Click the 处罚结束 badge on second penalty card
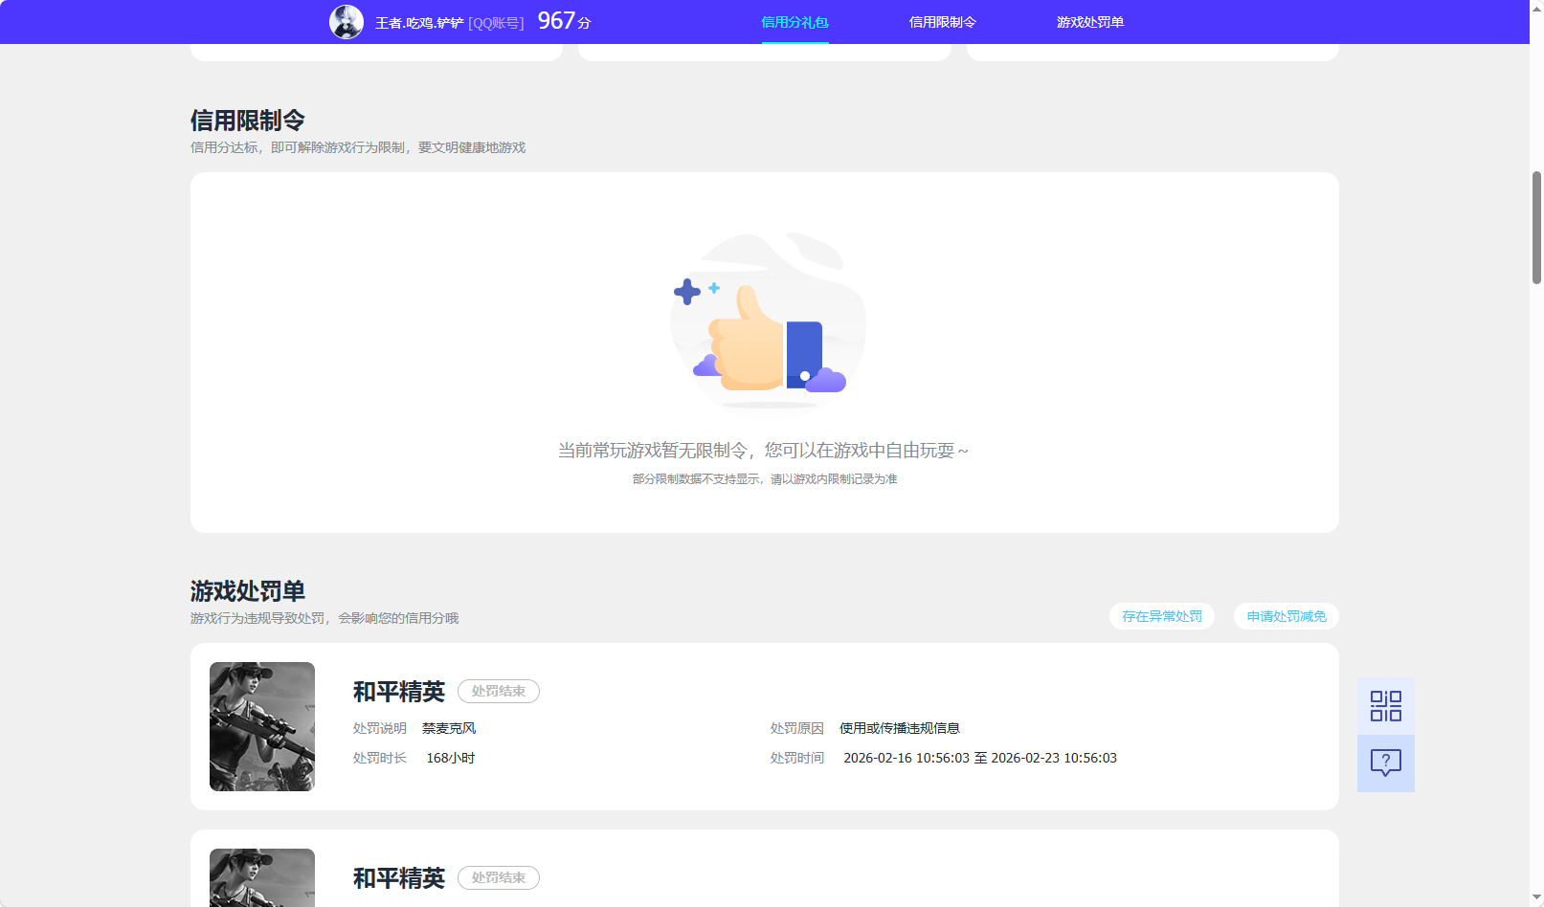 (498, 877)
